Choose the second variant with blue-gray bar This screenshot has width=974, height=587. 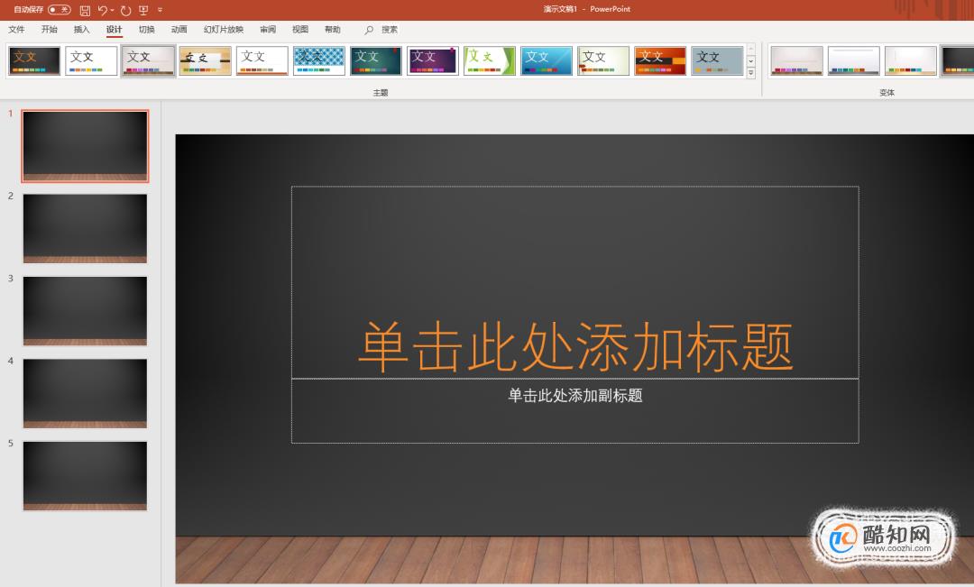(854, 61)
